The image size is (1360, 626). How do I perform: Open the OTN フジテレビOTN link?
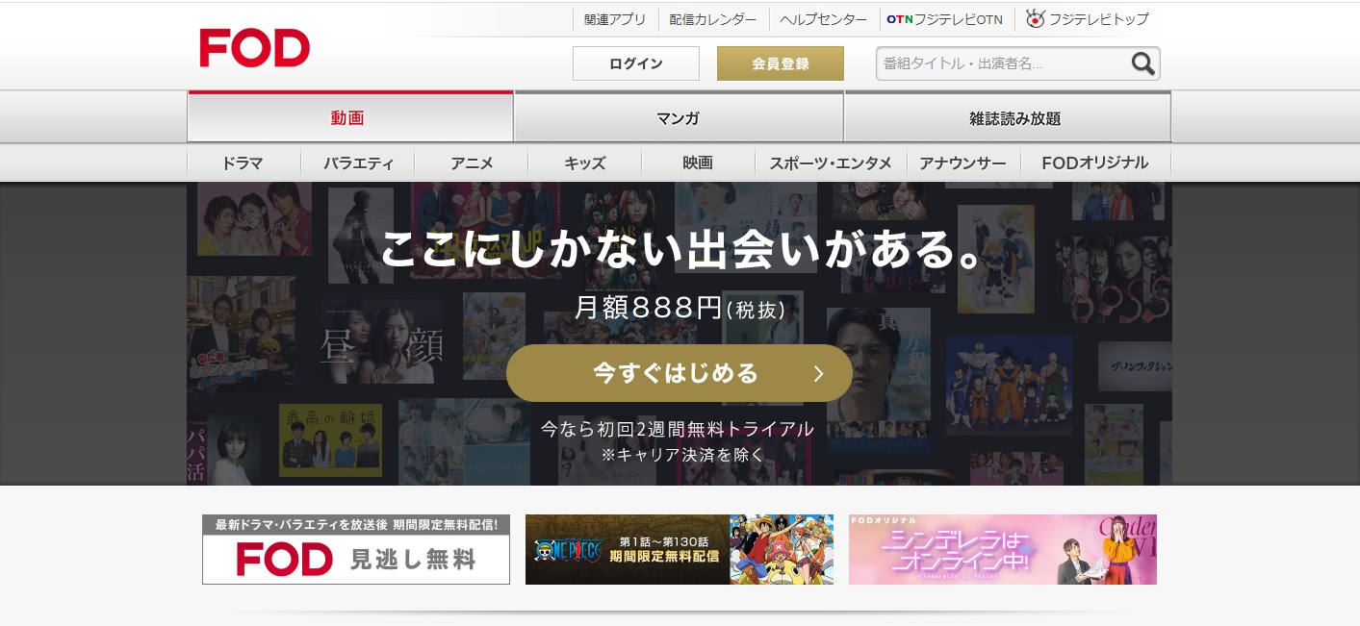944,19
